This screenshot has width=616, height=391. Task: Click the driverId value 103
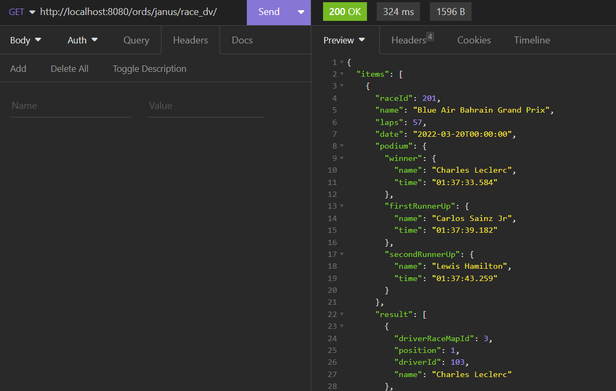[457, 362]
